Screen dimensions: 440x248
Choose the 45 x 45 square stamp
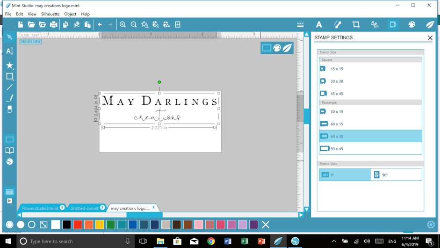370,94
